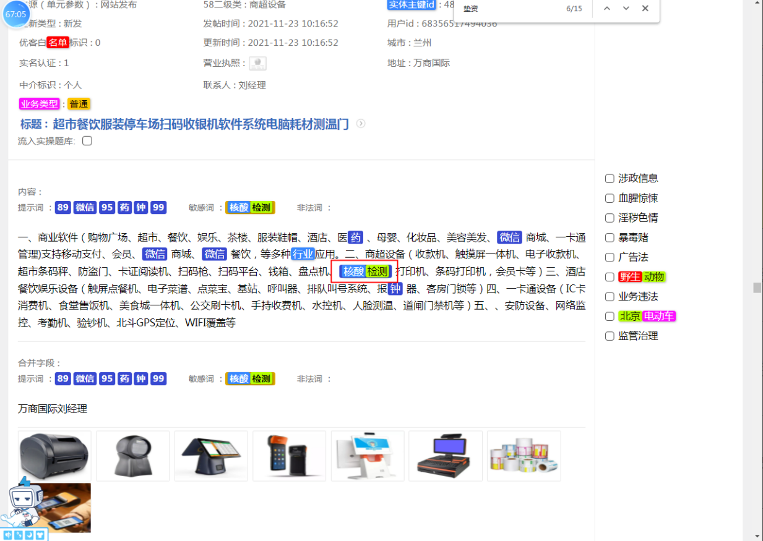
Task: Click the 6/15 match counter
Action: point(574,9)
